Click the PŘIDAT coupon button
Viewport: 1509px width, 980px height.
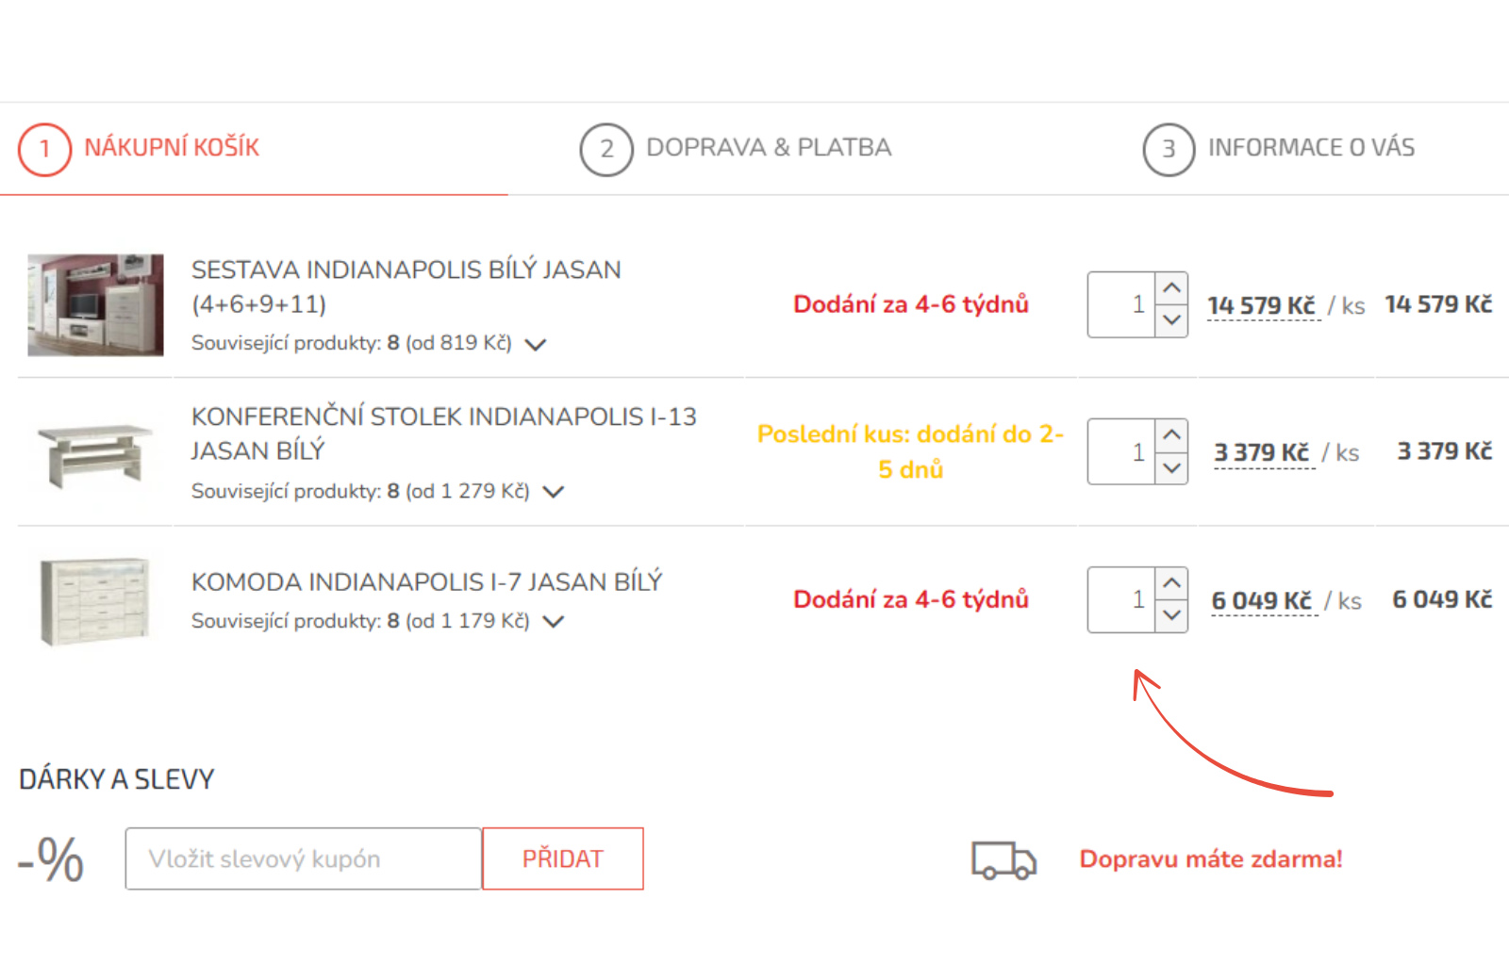pyautogui.click(x=562, y=858)
